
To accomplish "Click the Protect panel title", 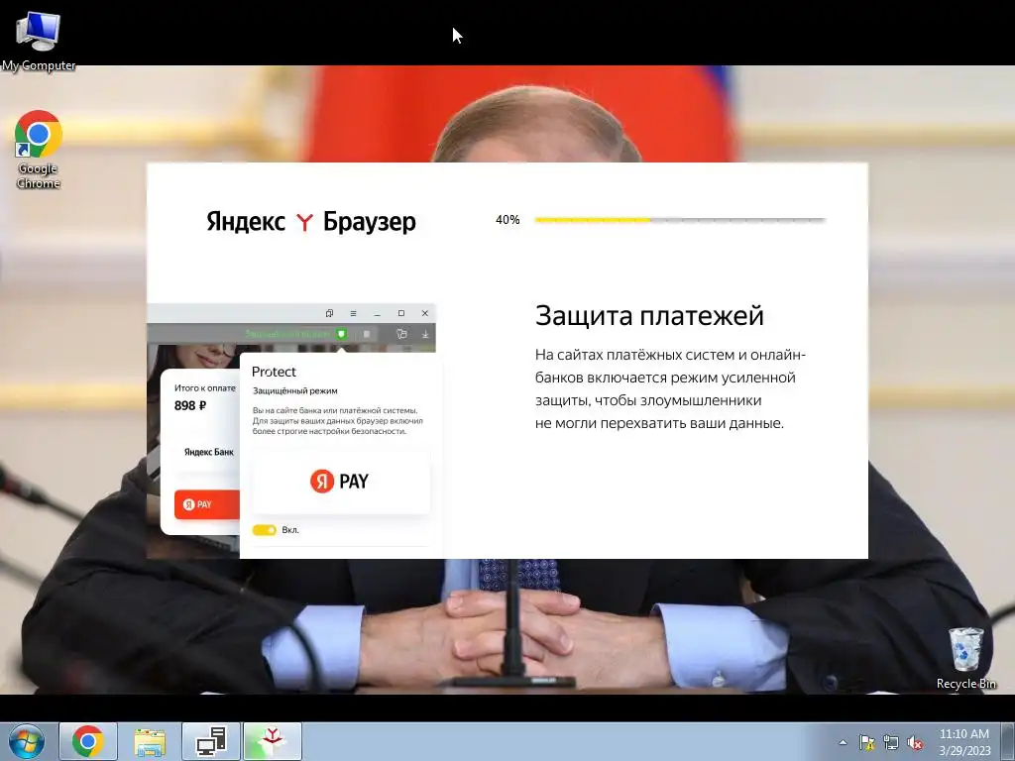I will click(274, 372).
